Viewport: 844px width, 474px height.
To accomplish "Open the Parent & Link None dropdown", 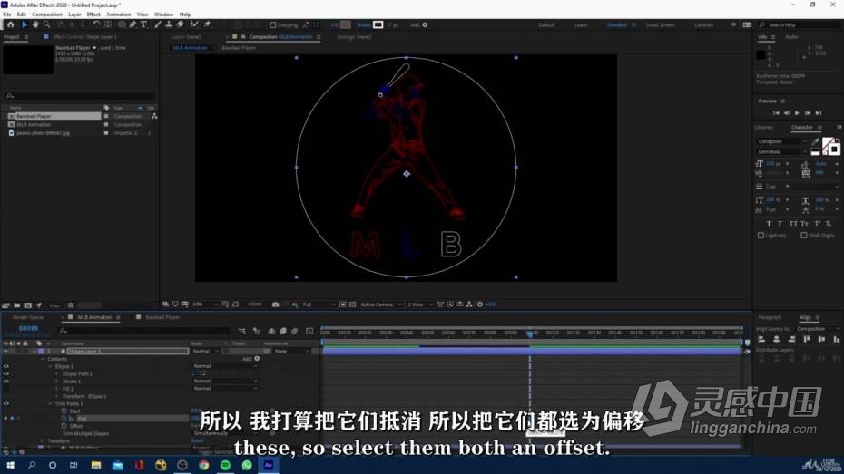I will (291, 351).
